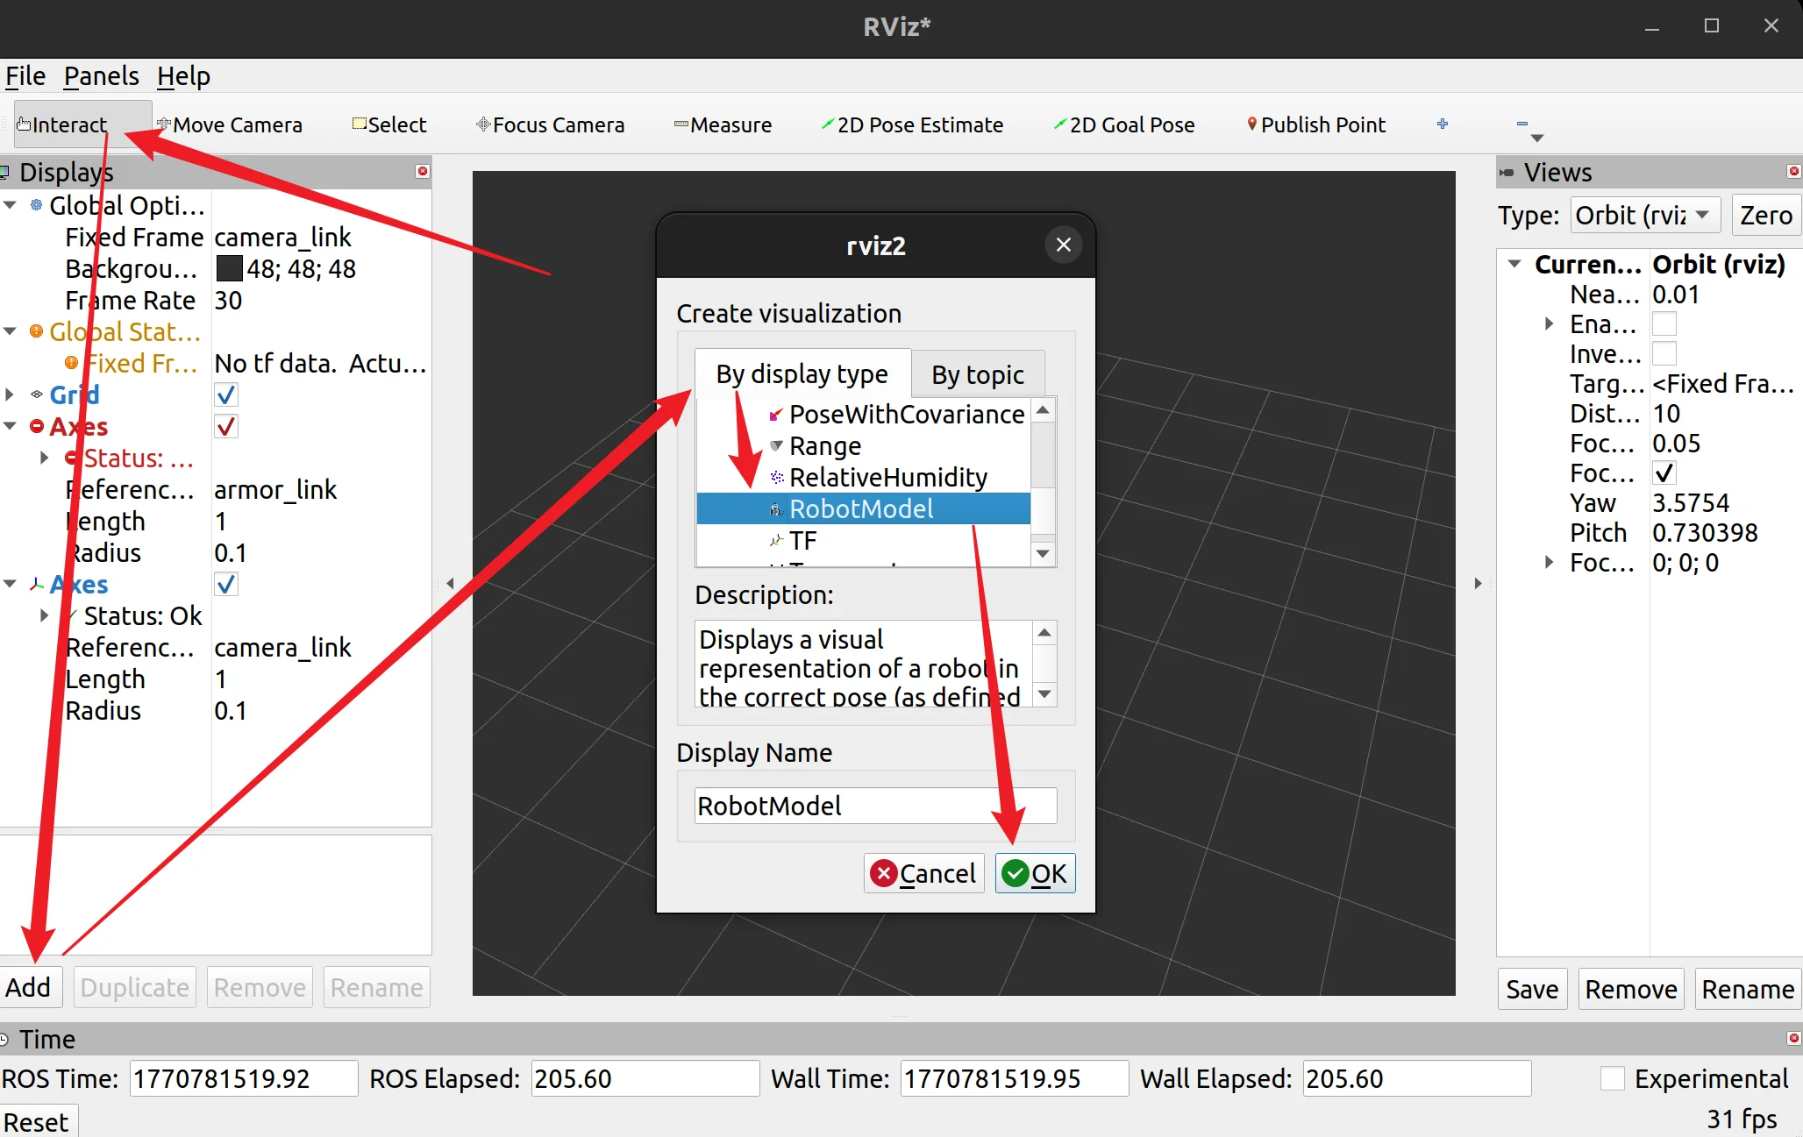This screenshot has height=1137, width=1803.
Task: Activate the Publish Point tool
Action: point(1316,124)
